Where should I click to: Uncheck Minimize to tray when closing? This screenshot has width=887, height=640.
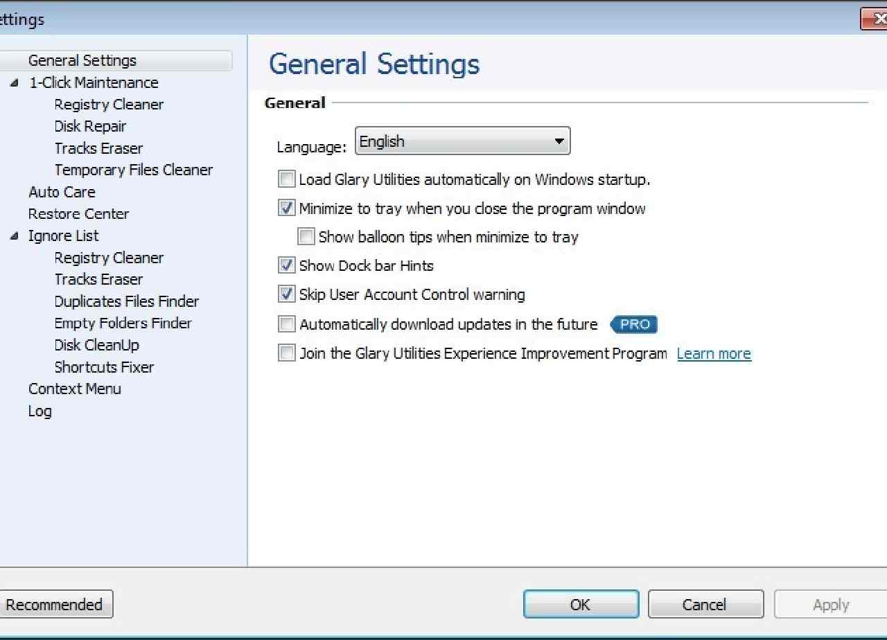[x=286, y=208]
